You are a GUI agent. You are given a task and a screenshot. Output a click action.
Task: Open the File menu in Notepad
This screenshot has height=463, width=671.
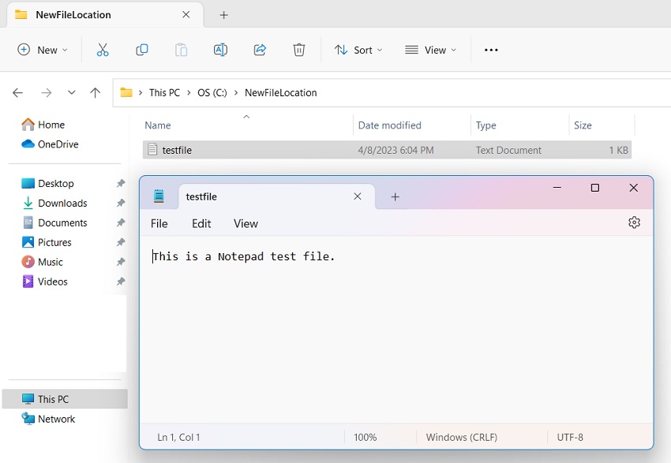tap(159, 223)
